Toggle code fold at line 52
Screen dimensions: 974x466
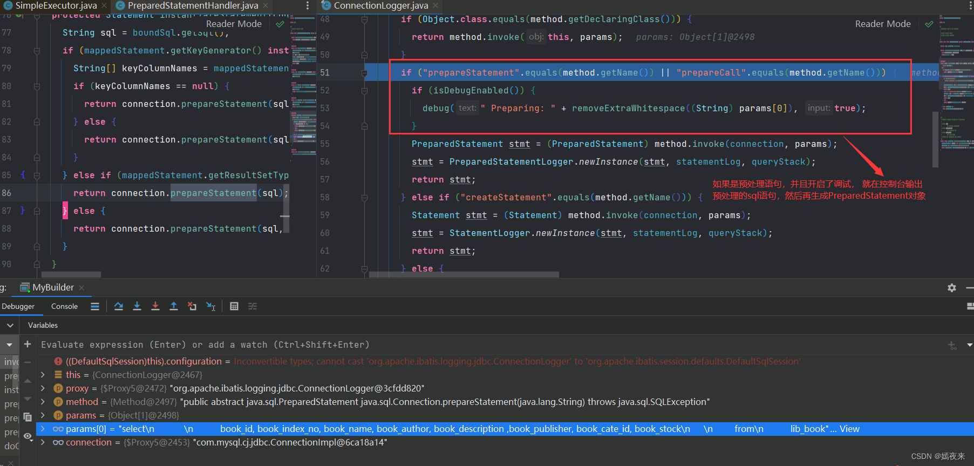[x=364, y=90]
